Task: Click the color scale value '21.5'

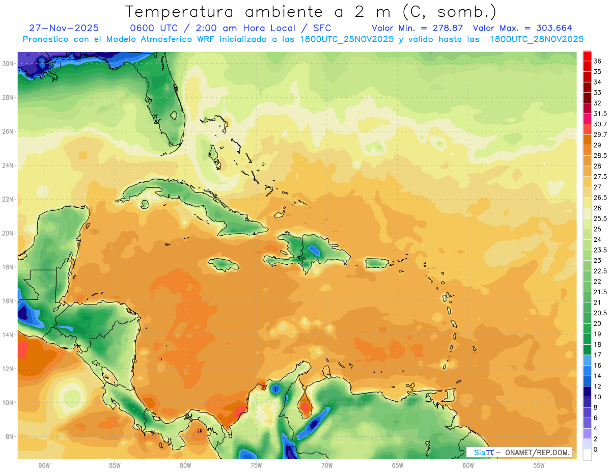Action: click(x=600, y=292)
